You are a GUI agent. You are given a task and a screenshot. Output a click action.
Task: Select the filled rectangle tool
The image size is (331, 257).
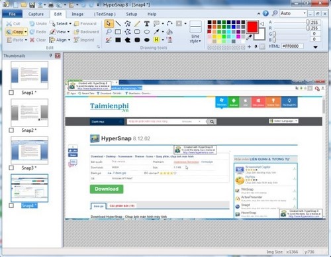point(118,40)
